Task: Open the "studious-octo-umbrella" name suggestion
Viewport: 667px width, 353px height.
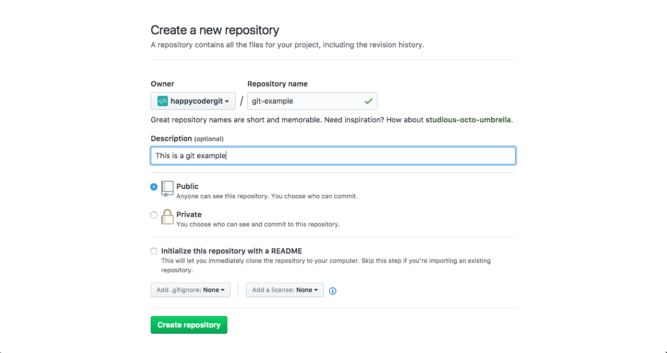Action: [468, 120]
